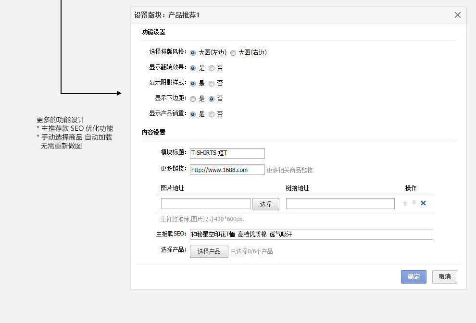Click the move-down arrow icon in 操作 column

[414, 203]
